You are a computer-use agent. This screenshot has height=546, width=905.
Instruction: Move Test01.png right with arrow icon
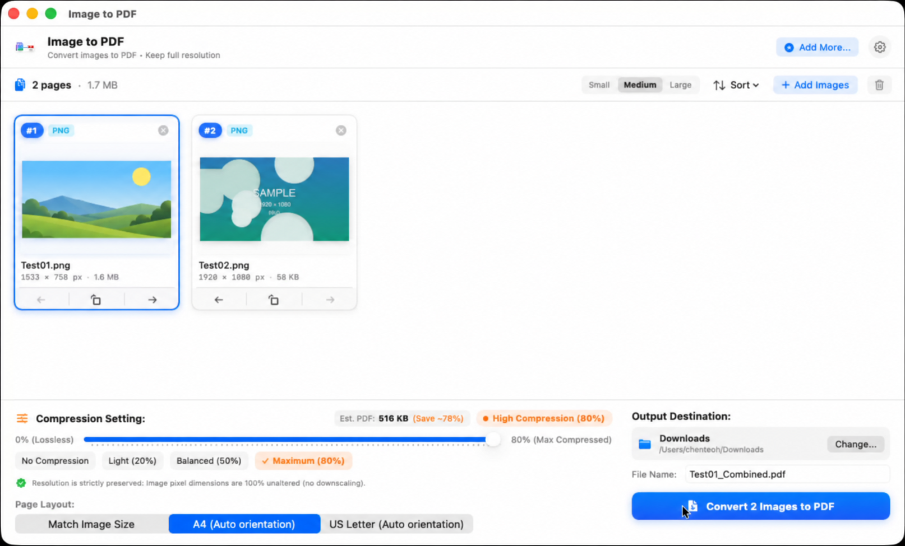[x=153, y=300]
